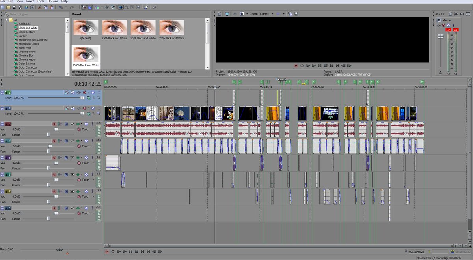Select the Chroma Keyer plug-in
Image resolution: width=473 pixels, height=260 pixels.
coord(27,60)
